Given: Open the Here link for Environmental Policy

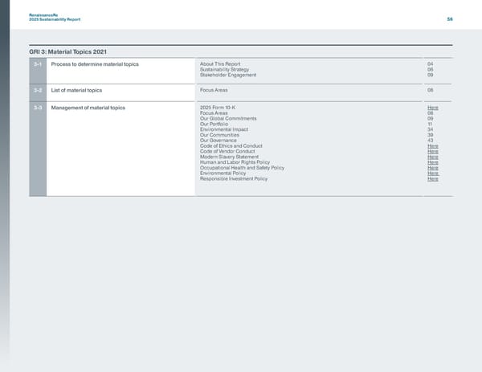Looking at the screenshot, I should pyautogui.click(x=432, y=174).
